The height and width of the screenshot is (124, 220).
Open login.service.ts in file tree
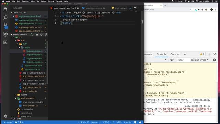tap(32, 69)
